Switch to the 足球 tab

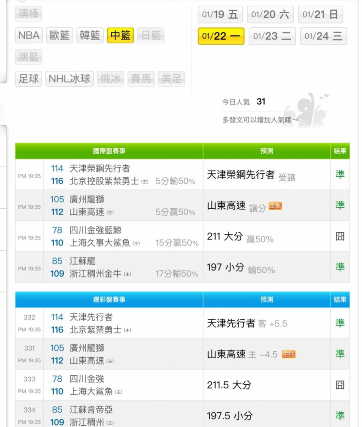tap(29, 79)
